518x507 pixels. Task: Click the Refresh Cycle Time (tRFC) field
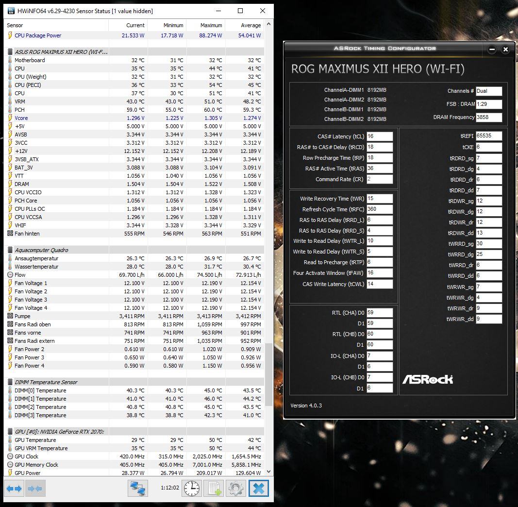[380, 209]
